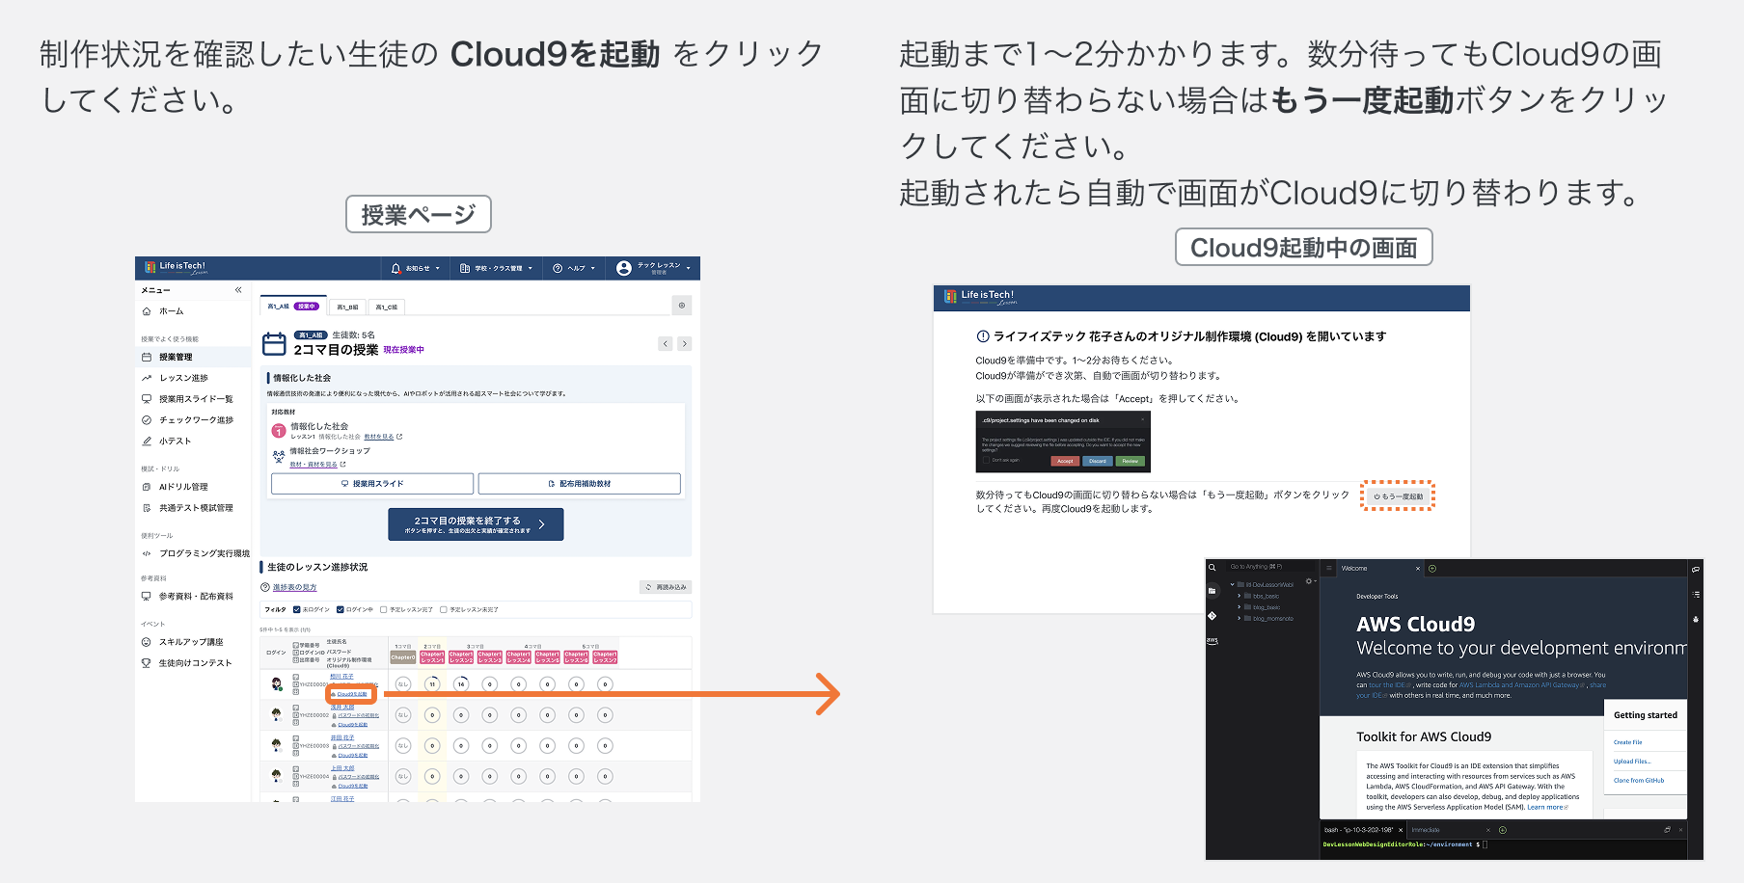Expand the 学校・クラス管理 dropdown
This screenshot has height=883, width=1744.
point(497,268)
